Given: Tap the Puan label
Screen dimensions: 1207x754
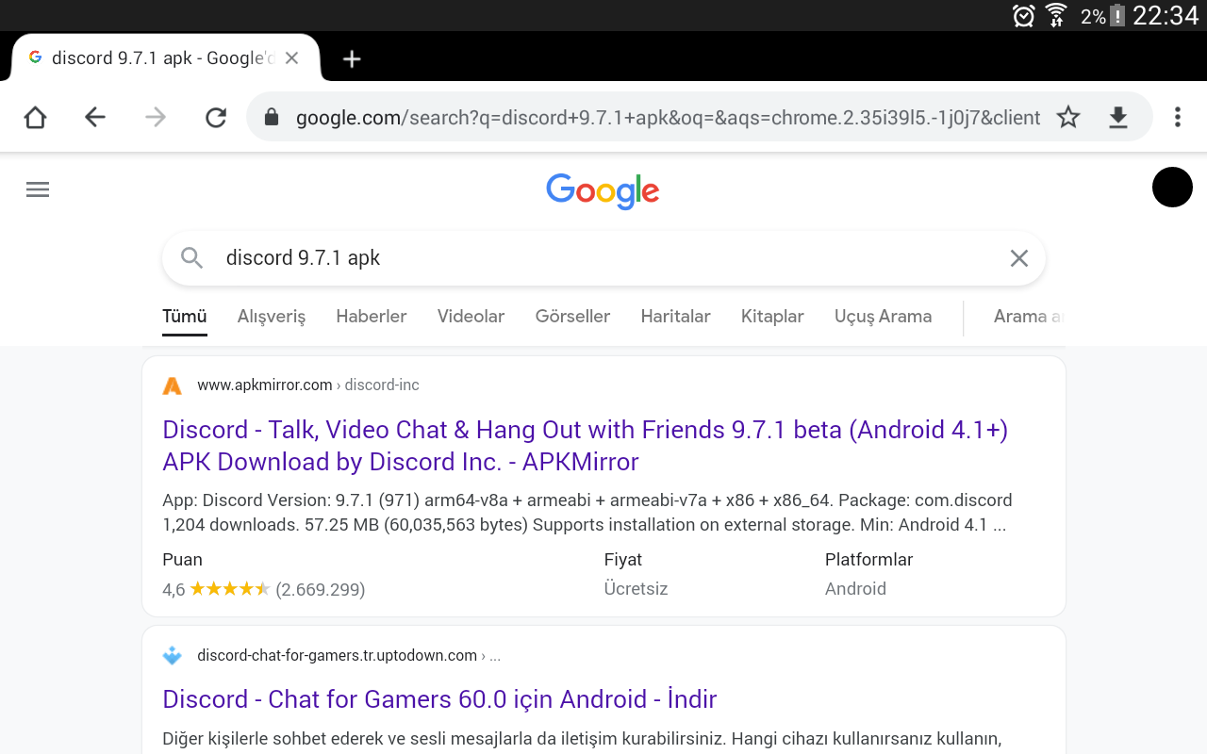Looking at the screenshot, I should pyautogui.click(x=182, y=560).
